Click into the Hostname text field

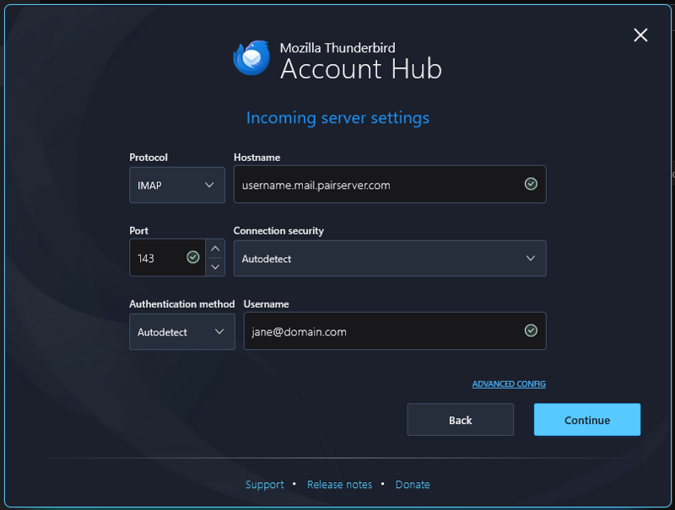point(375,185)
